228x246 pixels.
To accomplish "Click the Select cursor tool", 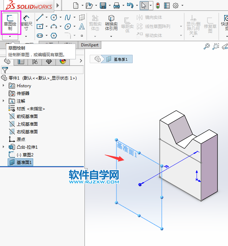I will tap(144, 6).
